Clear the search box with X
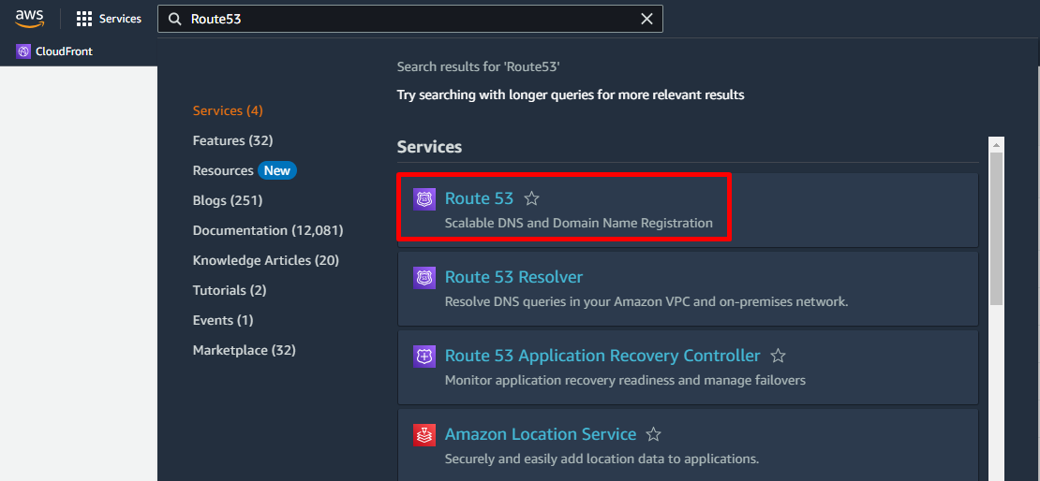The image size is (1040, 481). pyautogui.click(x=646, y=19)
